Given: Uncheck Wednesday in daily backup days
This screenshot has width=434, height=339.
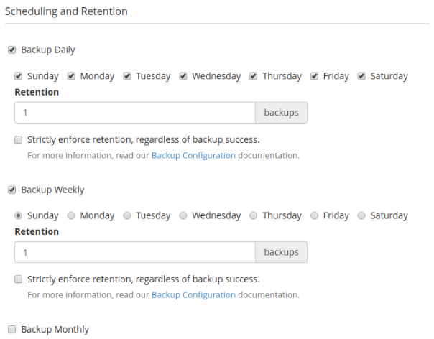Looking at the screenshot, I should coord(183,76).
